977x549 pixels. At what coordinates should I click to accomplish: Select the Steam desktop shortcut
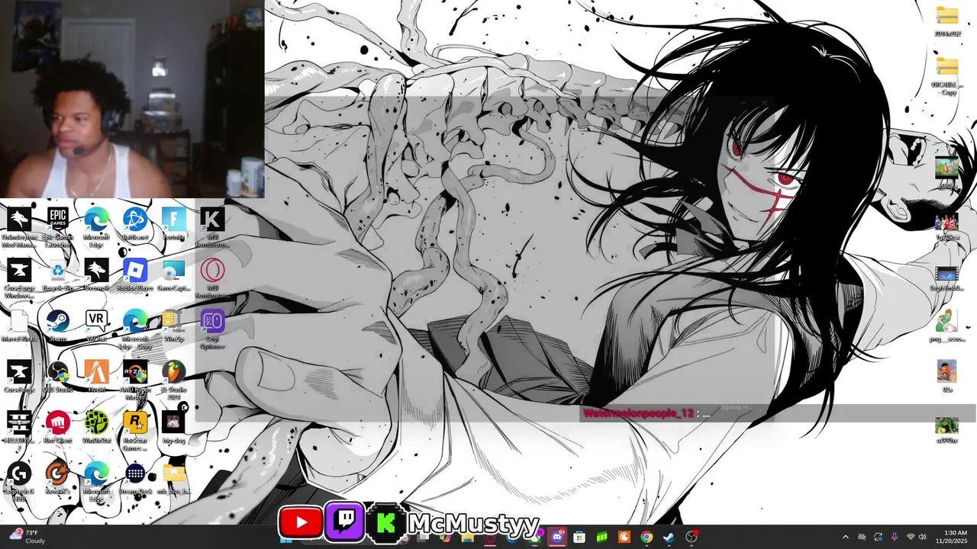coord(58,326)
